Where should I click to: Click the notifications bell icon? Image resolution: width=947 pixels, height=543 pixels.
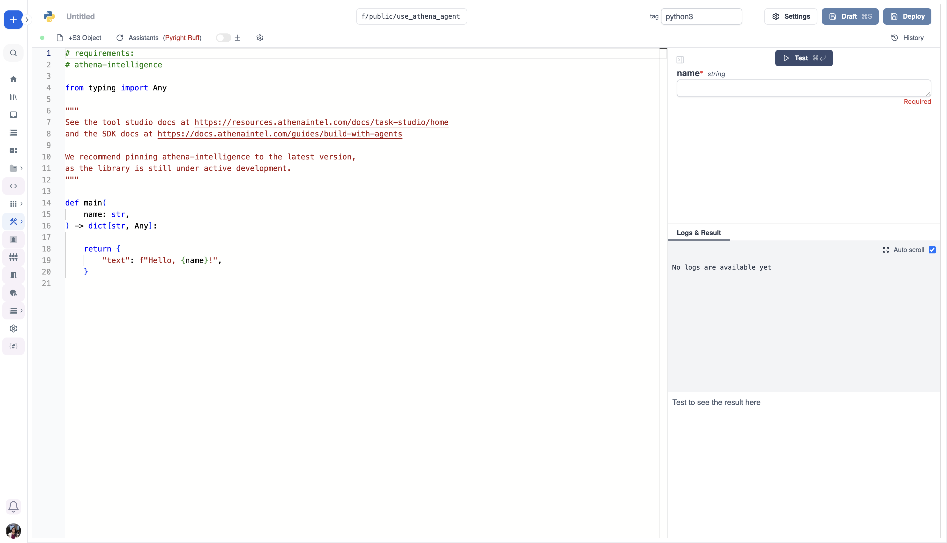point(13,507)
